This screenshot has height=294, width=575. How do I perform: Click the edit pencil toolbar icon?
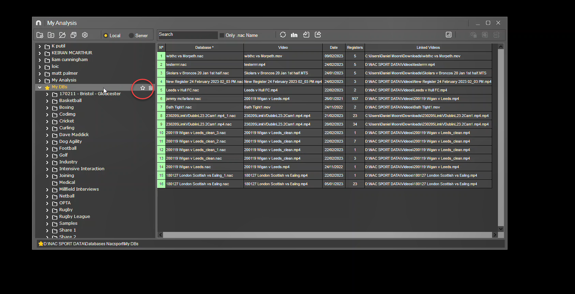tap(62, 35)
